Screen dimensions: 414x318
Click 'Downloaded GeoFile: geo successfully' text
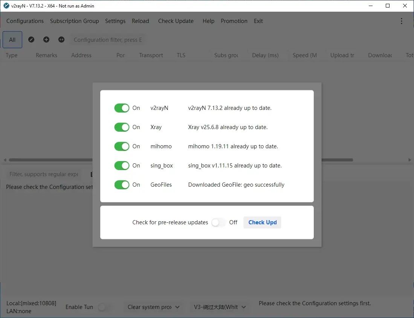(236, 185)
